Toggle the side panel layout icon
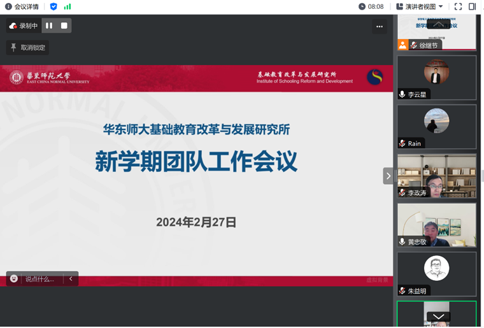Image resolution: width=484 pixels, height=328 pixels. pos(472,6)
